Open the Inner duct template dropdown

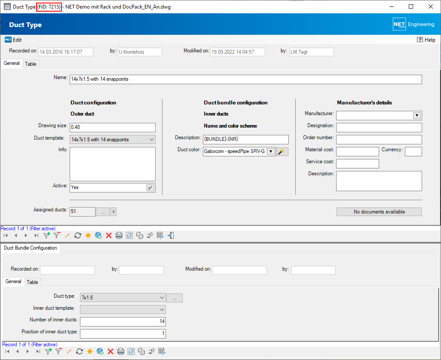[x=162, y=310]
